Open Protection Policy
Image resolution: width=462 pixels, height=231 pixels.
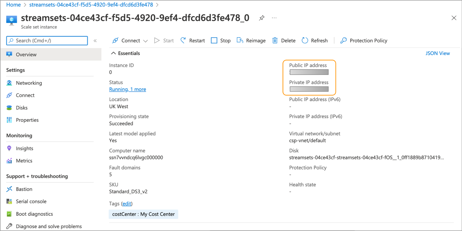[x=364, y=40]
